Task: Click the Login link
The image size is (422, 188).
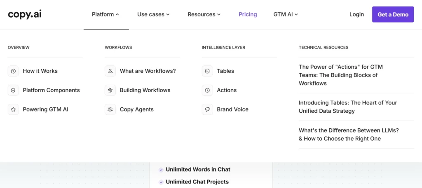Action: [356, 14]
